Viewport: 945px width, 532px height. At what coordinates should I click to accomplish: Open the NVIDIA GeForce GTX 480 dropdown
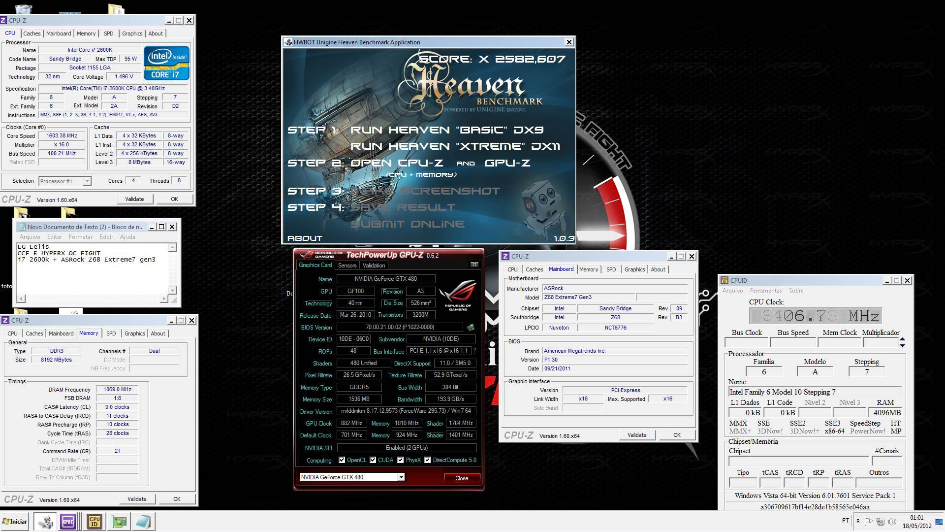pyautogui.click(x=401, y=477)
